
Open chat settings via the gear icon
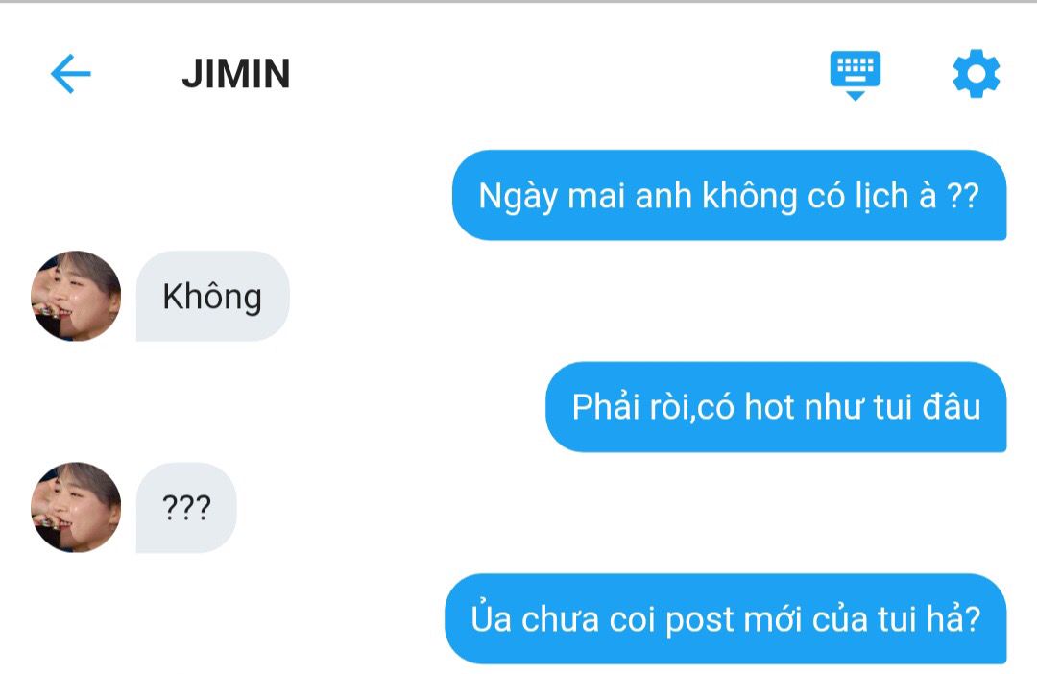977,73
